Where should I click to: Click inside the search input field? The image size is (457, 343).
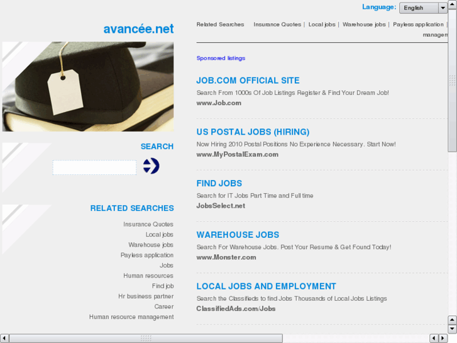click(x=94, y=167)
